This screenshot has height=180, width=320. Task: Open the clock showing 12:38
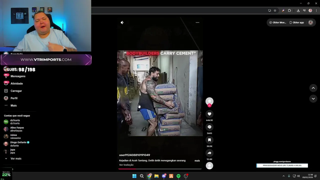(x=307, y=176)
